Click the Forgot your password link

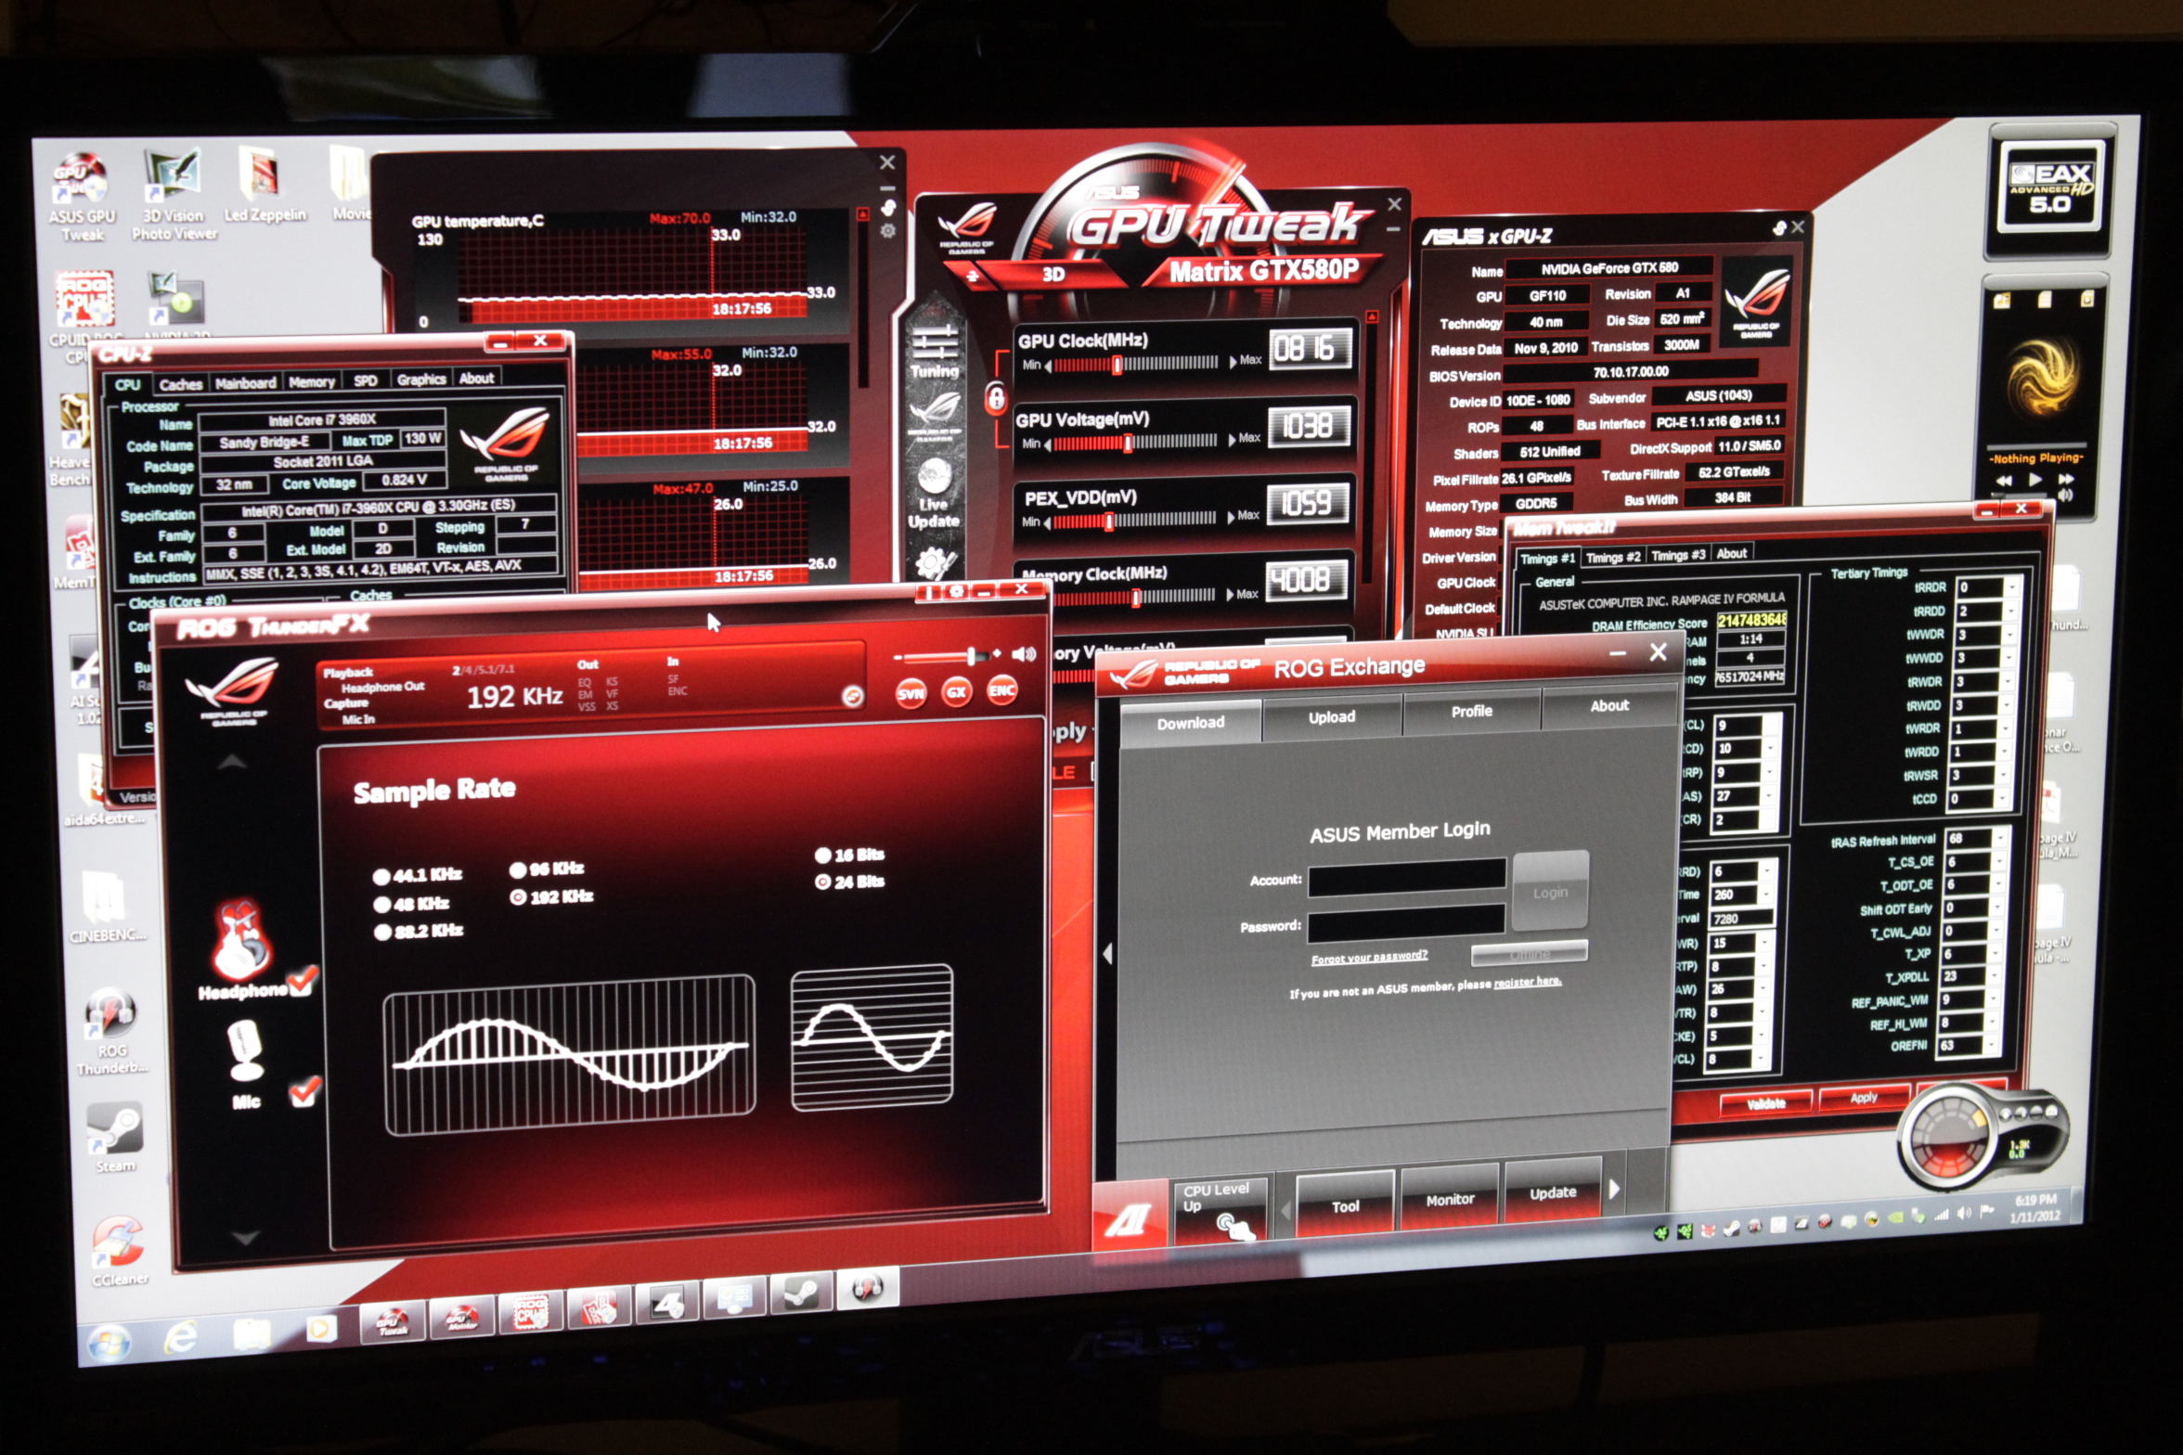coord(1369,957)
